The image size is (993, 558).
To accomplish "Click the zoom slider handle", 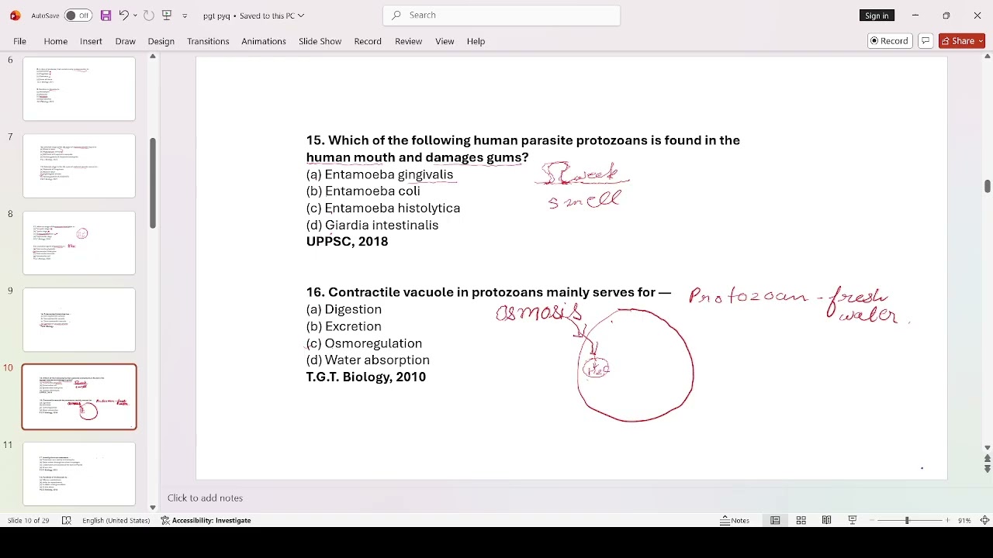I will (907, 520).
